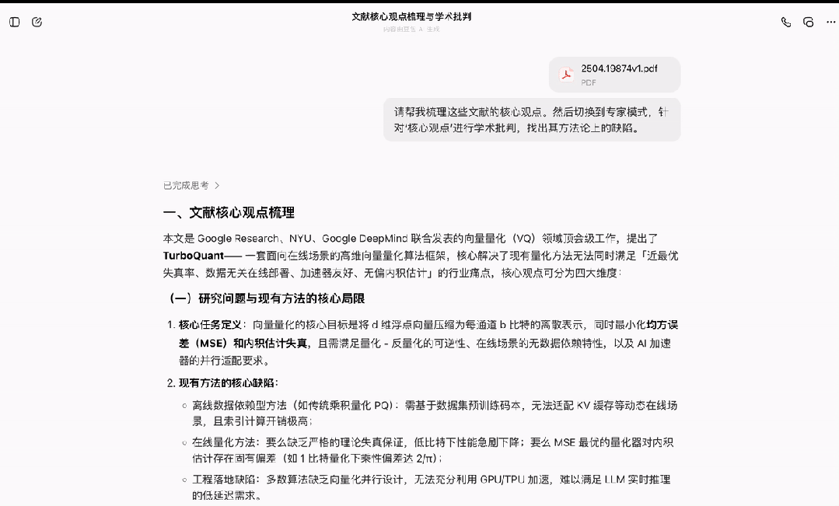Click the bullet 工程落地缺陷
839x506 pixels.
[x=432, y=487]
